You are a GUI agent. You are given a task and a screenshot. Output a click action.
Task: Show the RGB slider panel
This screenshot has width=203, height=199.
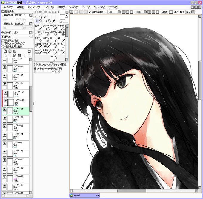[x=41, y=12]
